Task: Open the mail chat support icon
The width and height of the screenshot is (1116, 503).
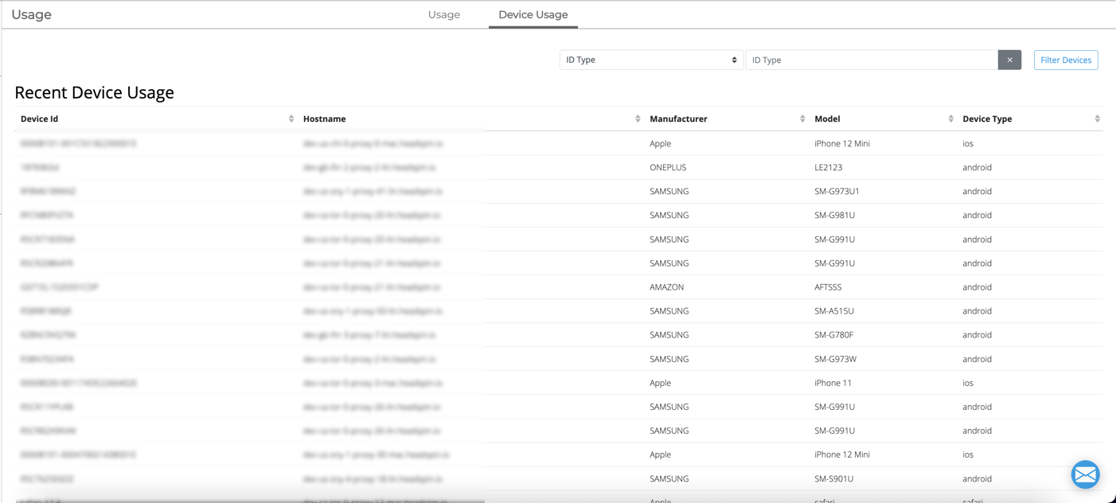Action: pos(1085,474)
